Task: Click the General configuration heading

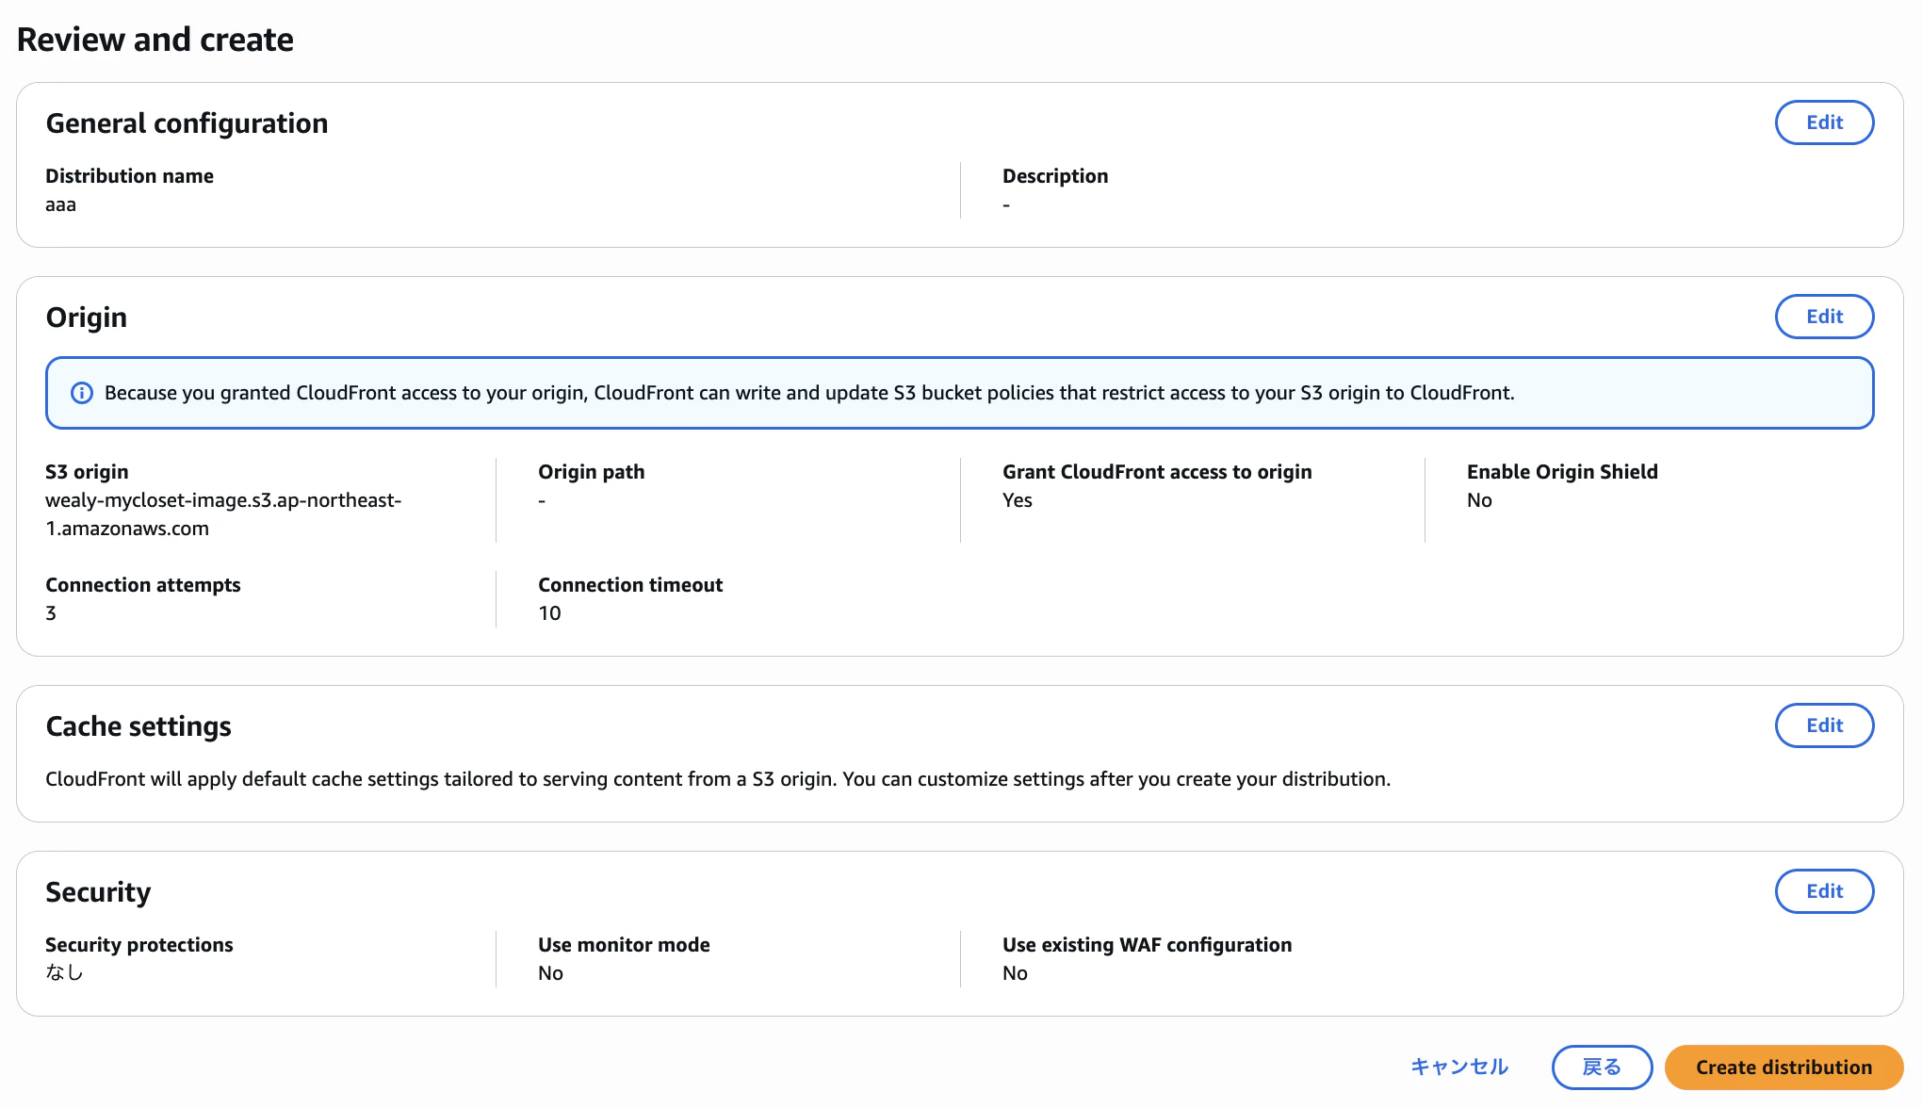Action: (x=187, y=123)
